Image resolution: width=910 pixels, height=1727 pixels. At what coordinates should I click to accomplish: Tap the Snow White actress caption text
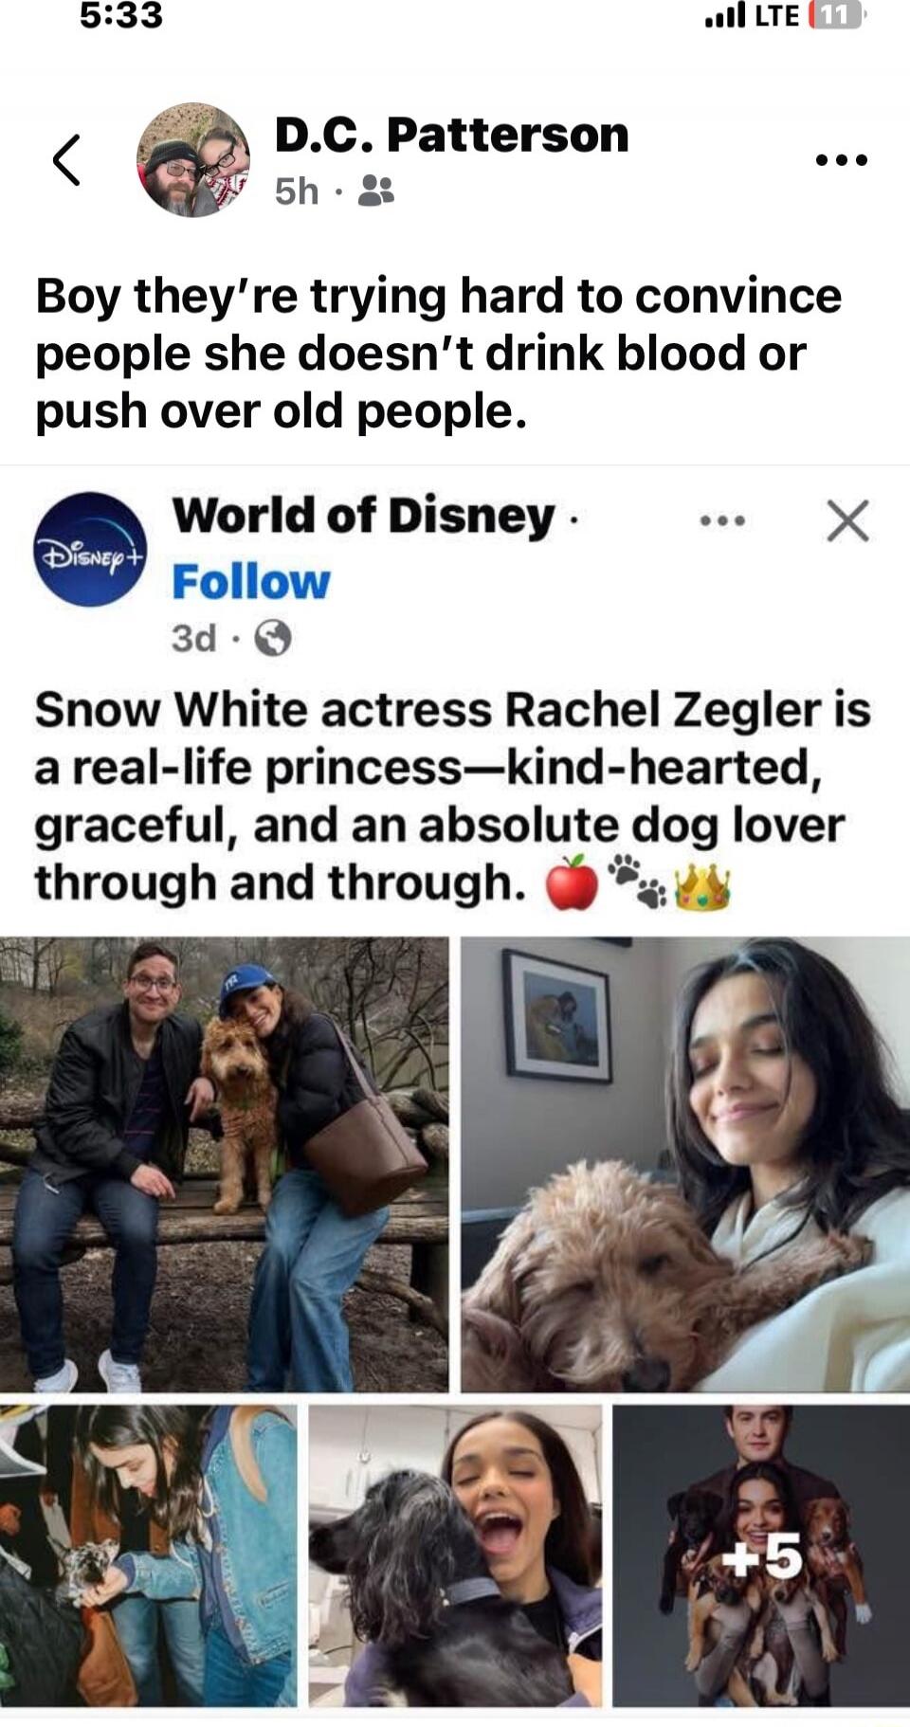(x=452, y=796)
